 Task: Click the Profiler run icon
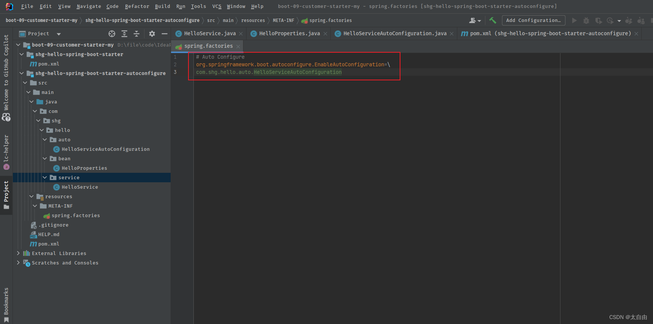point(610,20)
